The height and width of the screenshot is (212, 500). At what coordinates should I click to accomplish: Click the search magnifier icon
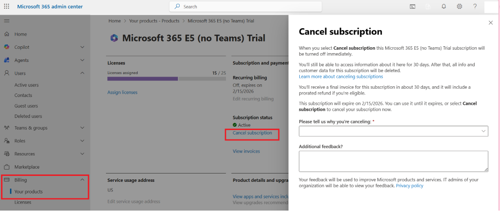pyautogui.click(x=177, y=6)
